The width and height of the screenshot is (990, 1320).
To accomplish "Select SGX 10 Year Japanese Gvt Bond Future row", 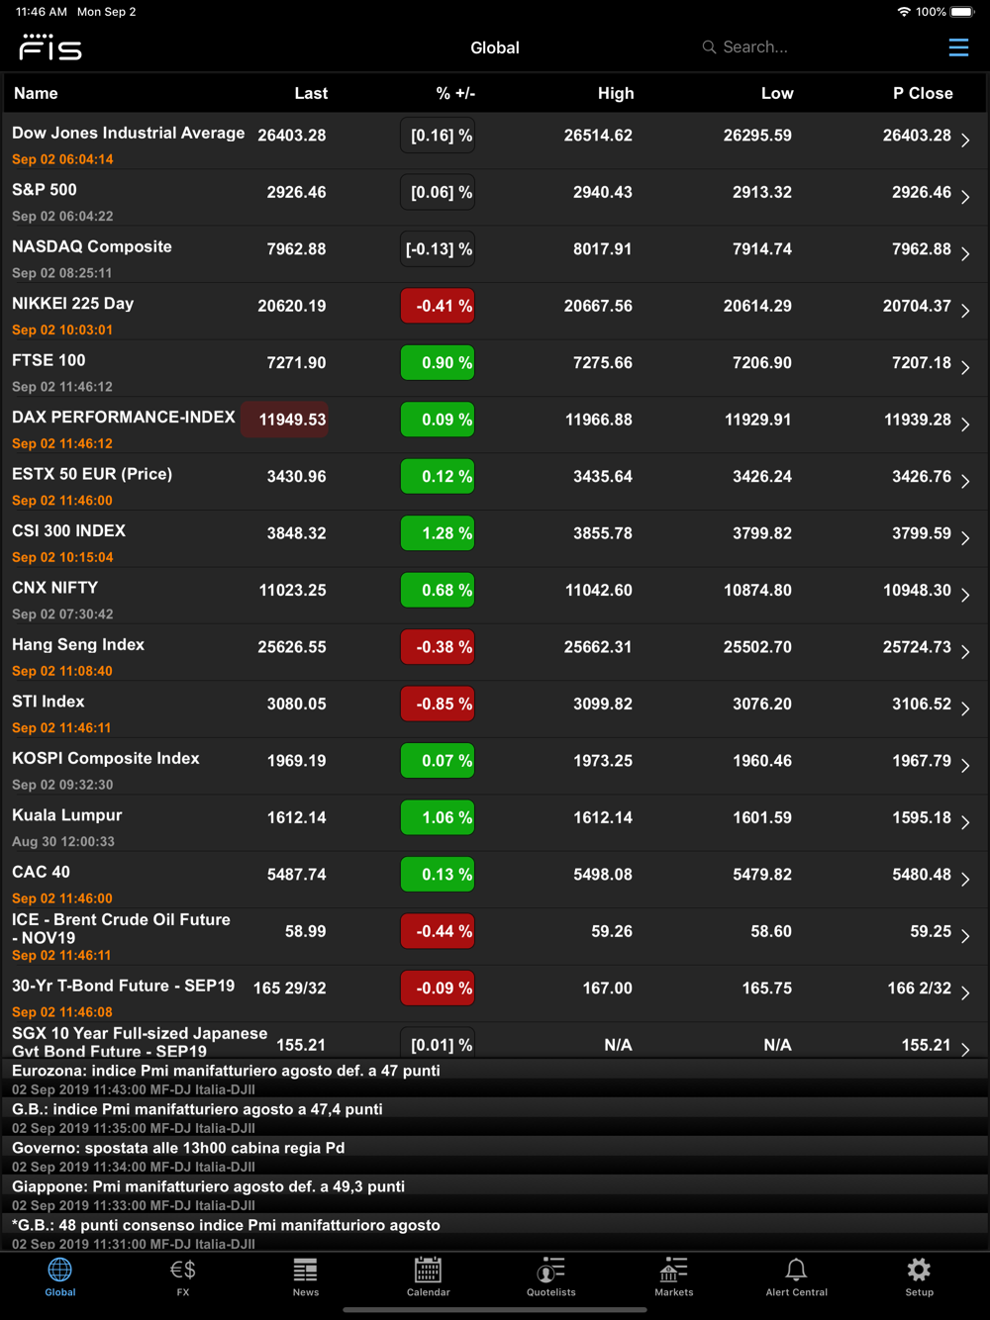I will (x=495, y=1041).
